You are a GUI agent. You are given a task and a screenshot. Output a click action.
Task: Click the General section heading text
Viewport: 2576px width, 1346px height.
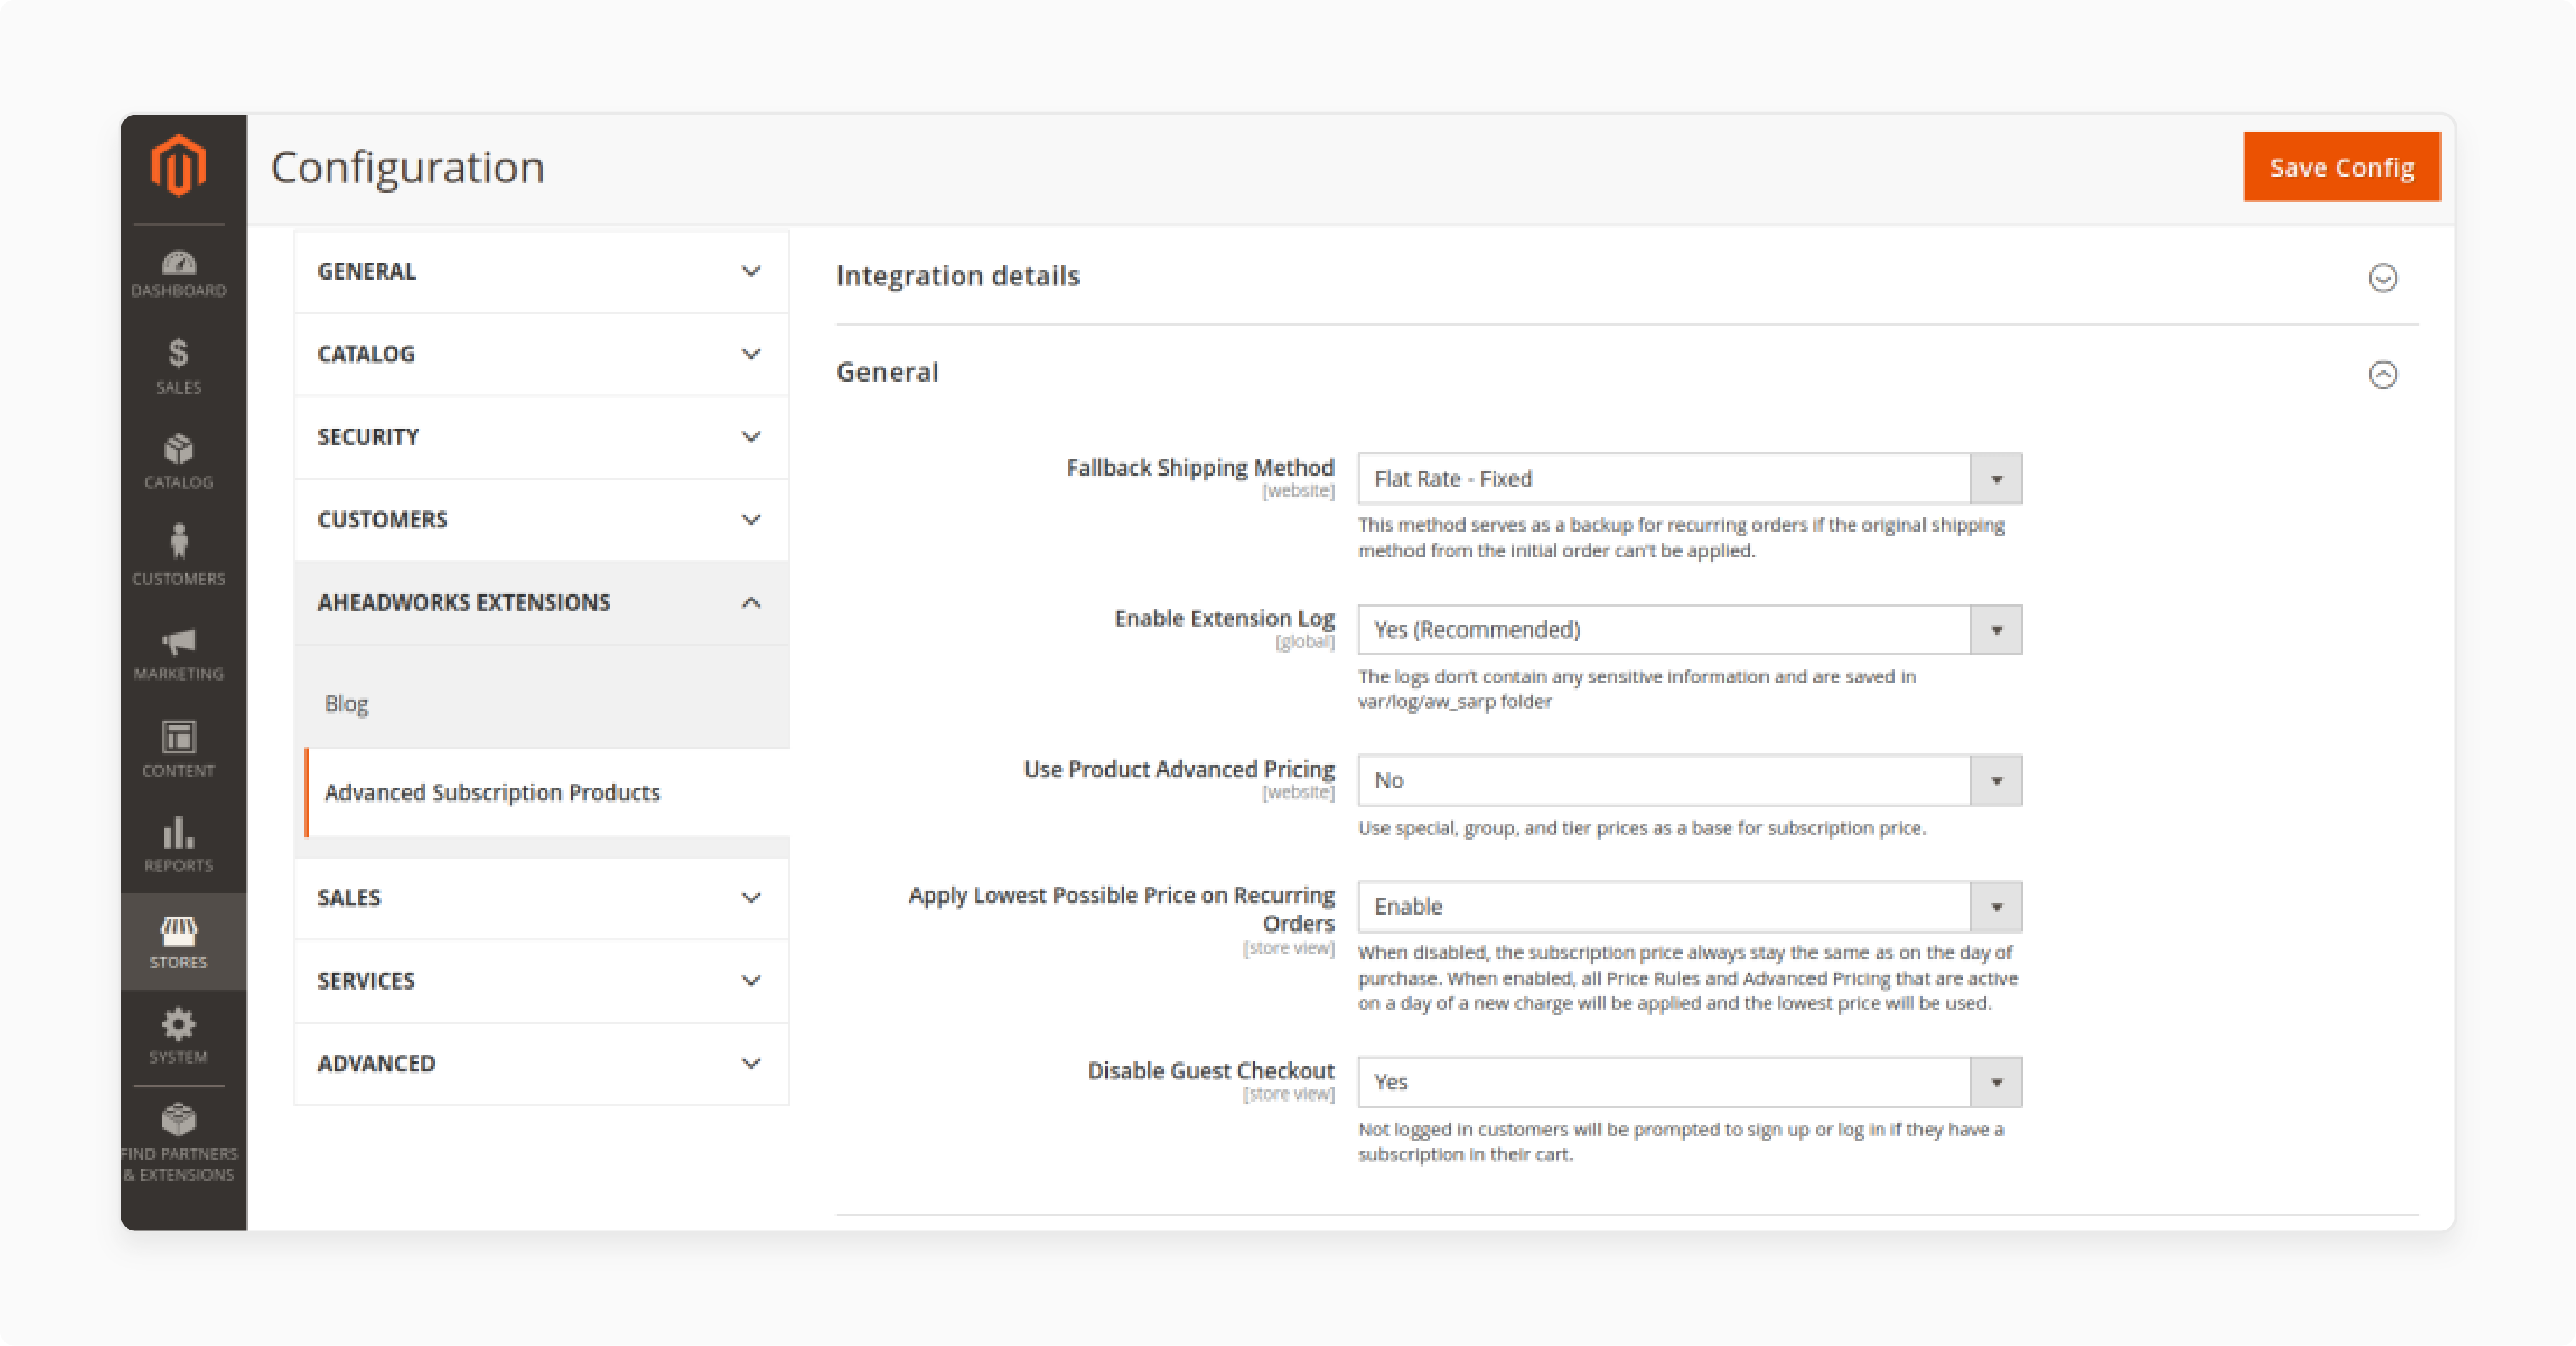[x=887, y=373]
